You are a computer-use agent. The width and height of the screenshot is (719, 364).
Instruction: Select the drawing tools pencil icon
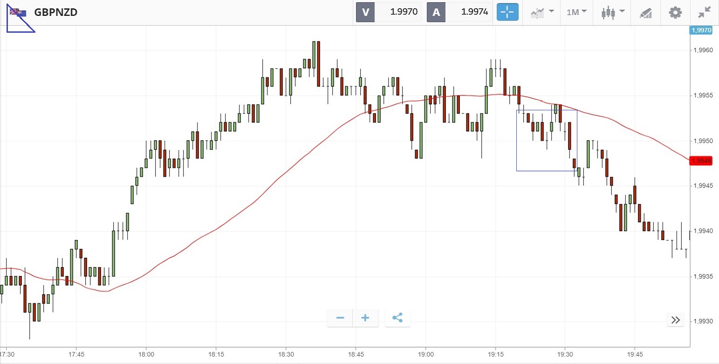click(645, 13)
